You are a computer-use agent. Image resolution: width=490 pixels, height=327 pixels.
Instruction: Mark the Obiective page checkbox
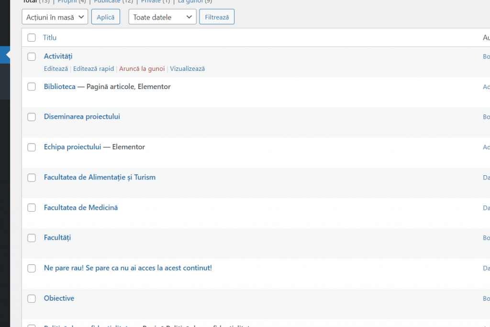click(x=32, y=298)
